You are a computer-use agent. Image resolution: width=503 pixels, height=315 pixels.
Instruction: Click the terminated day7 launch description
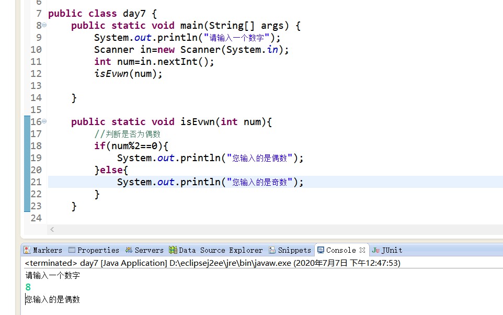click(x=212, y=263)
